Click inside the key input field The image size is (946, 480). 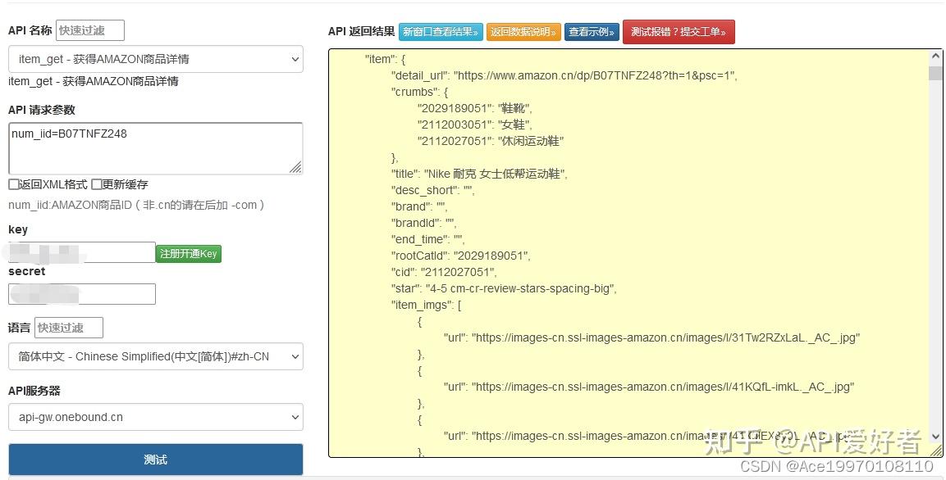tap(80, 252)
